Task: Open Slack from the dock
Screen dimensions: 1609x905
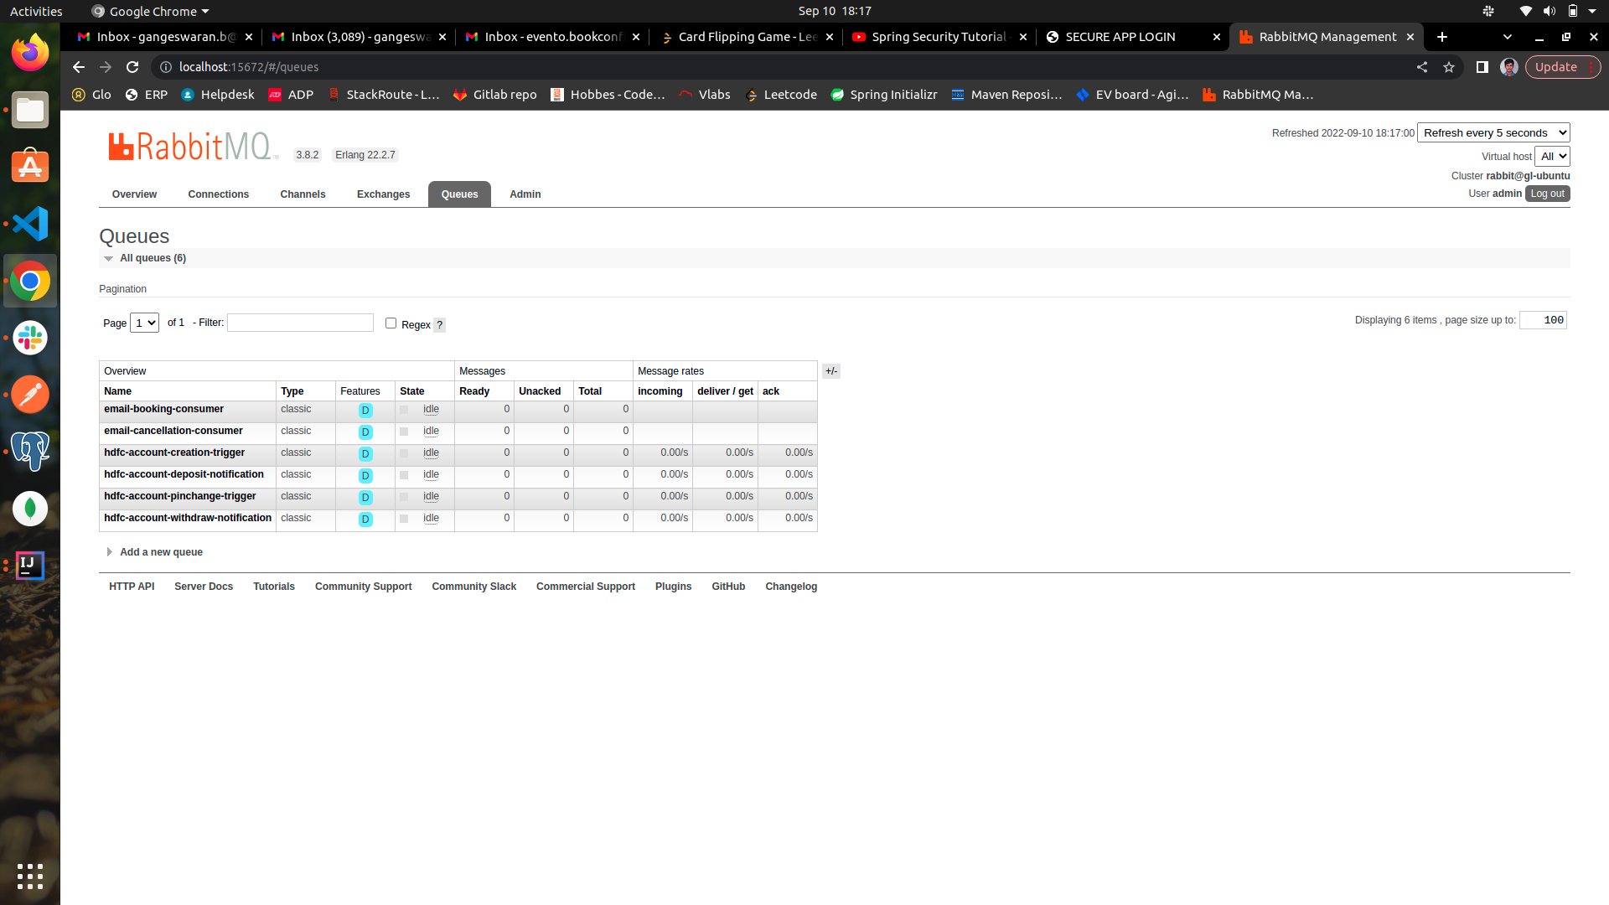Action: pyautogui.click(x=29, y=338)
